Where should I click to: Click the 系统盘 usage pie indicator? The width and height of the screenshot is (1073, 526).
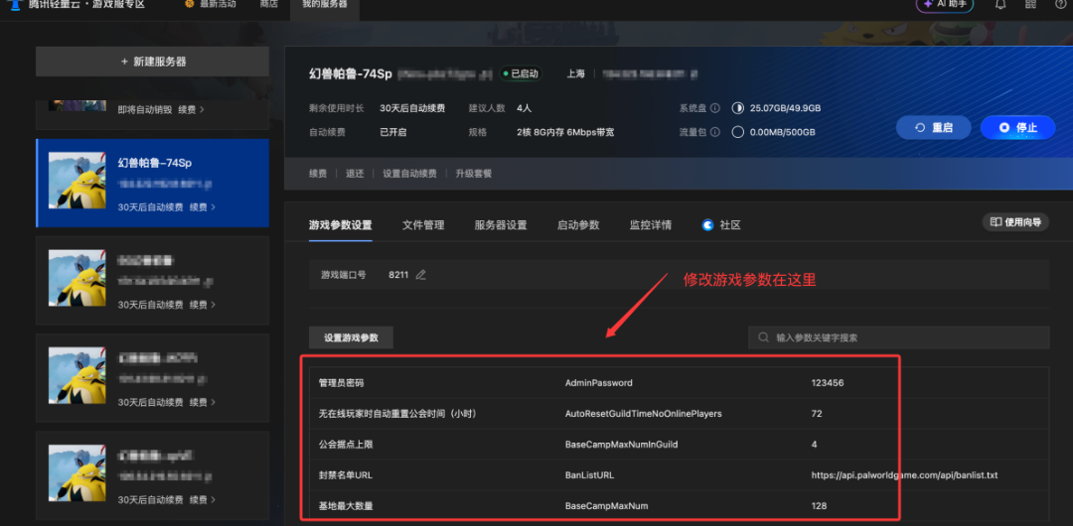tap(737, 108)
